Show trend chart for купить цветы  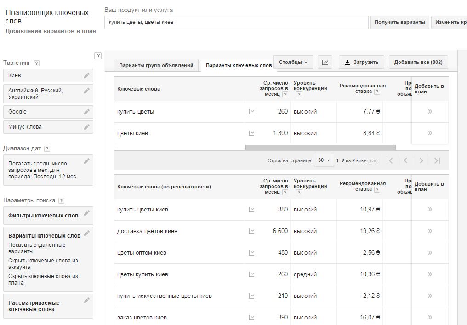pyautogui.click(x=251, y=112)
